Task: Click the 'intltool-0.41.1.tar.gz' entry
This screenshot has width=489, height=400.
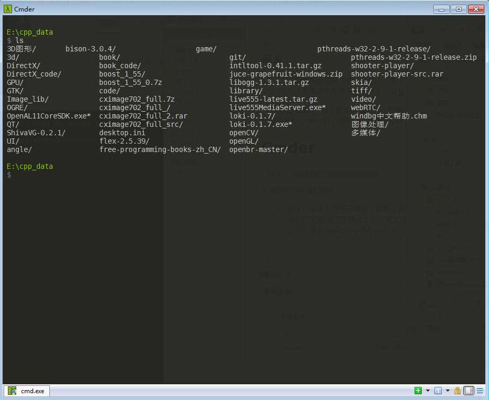Action: [275, 66]
